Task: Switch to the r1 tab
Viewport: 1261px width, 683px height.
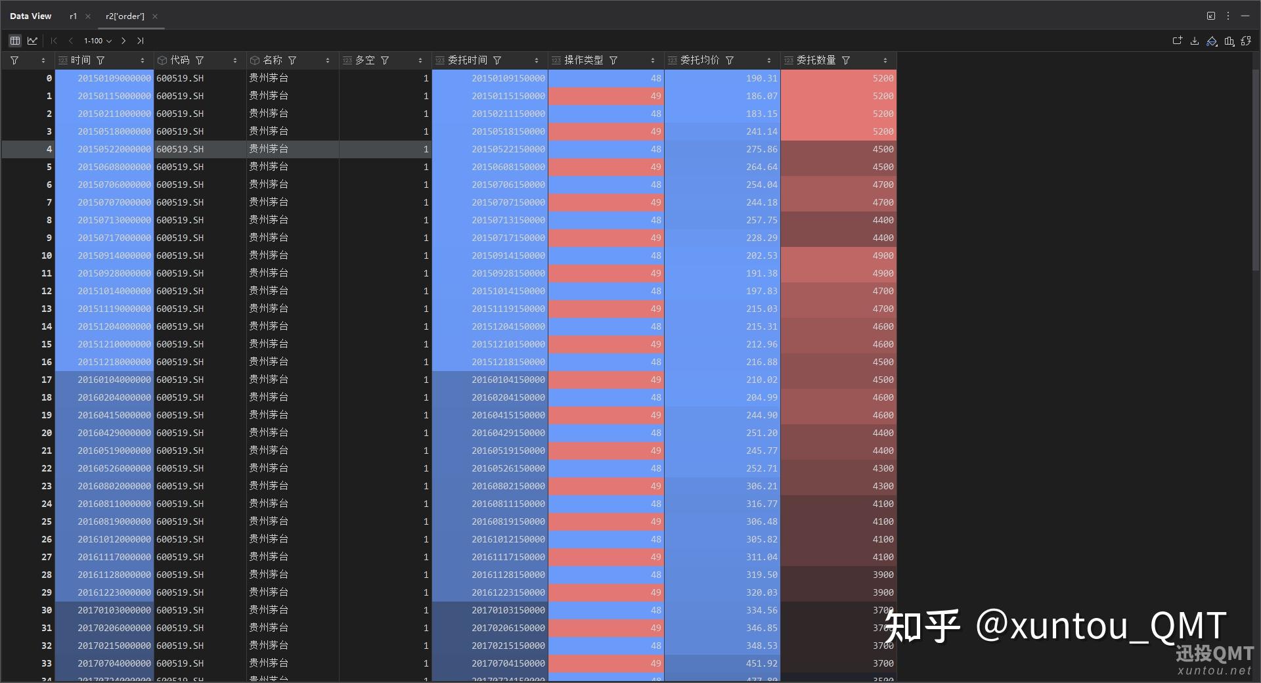Action: pyautogui.click(x=73, y=16)
